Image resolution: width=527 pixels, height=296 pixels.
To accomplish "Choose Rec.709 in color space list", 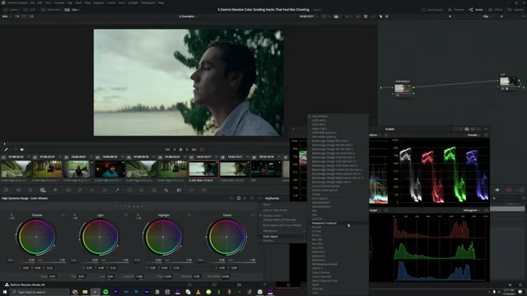I will coord(338,239).
